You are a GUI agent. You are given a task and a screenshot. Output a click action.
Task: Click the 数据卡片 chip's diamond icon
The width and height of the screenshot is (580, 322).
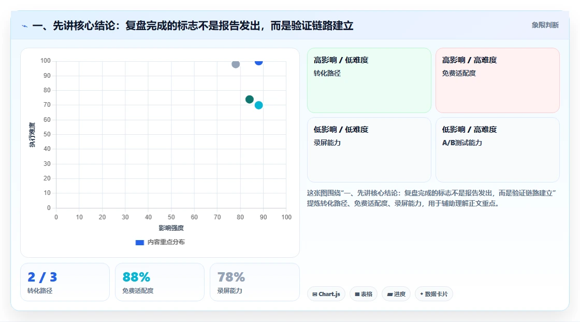click(x=422, y=294)
